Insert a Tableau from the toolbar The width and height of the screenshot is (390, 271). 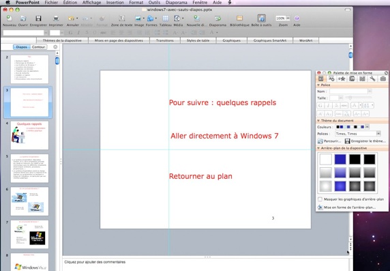pyautogui.click(x=166, y=18)
